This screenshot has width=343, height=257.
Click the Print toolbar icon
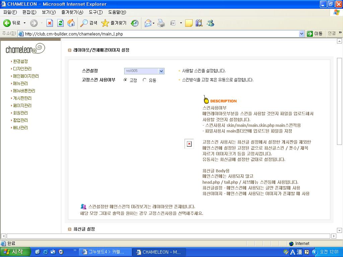click(x=161, y=23)
